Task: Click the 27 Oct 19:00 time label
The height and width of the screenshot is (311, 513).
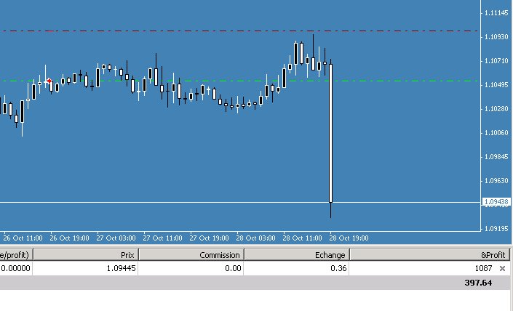Action: [209, 238]
